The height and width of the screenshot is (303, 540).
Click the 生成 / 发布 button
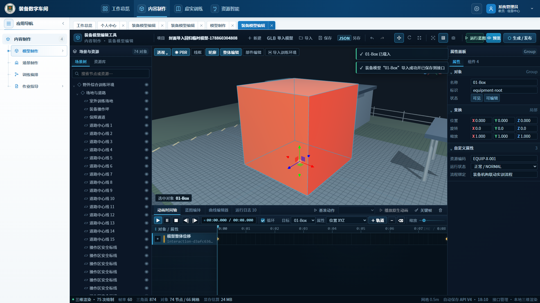point(520,38)
